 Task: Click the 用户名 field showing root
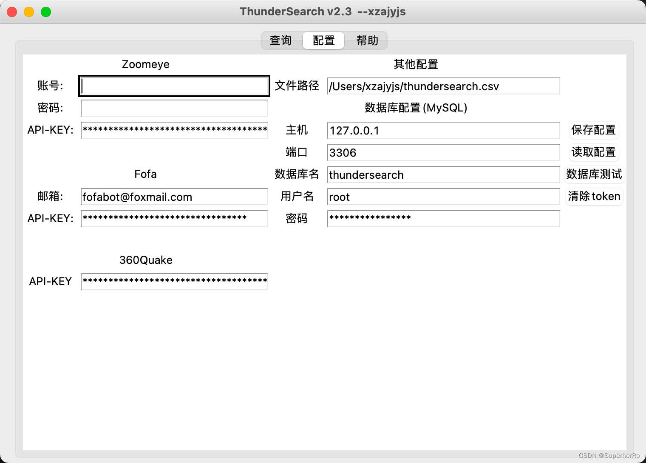click(x=444, y=197)
